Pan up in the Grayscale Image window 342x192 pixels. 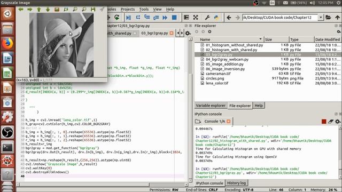[39, 10]
